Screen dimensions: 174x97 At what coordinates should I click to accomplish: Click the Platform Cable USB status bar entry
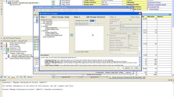tap(111, 72)
